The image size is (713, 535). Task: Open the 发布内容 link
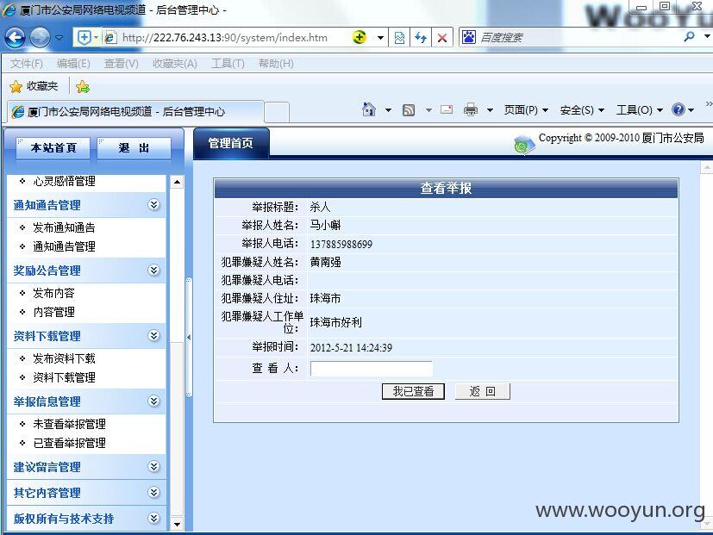click(53, 293)
